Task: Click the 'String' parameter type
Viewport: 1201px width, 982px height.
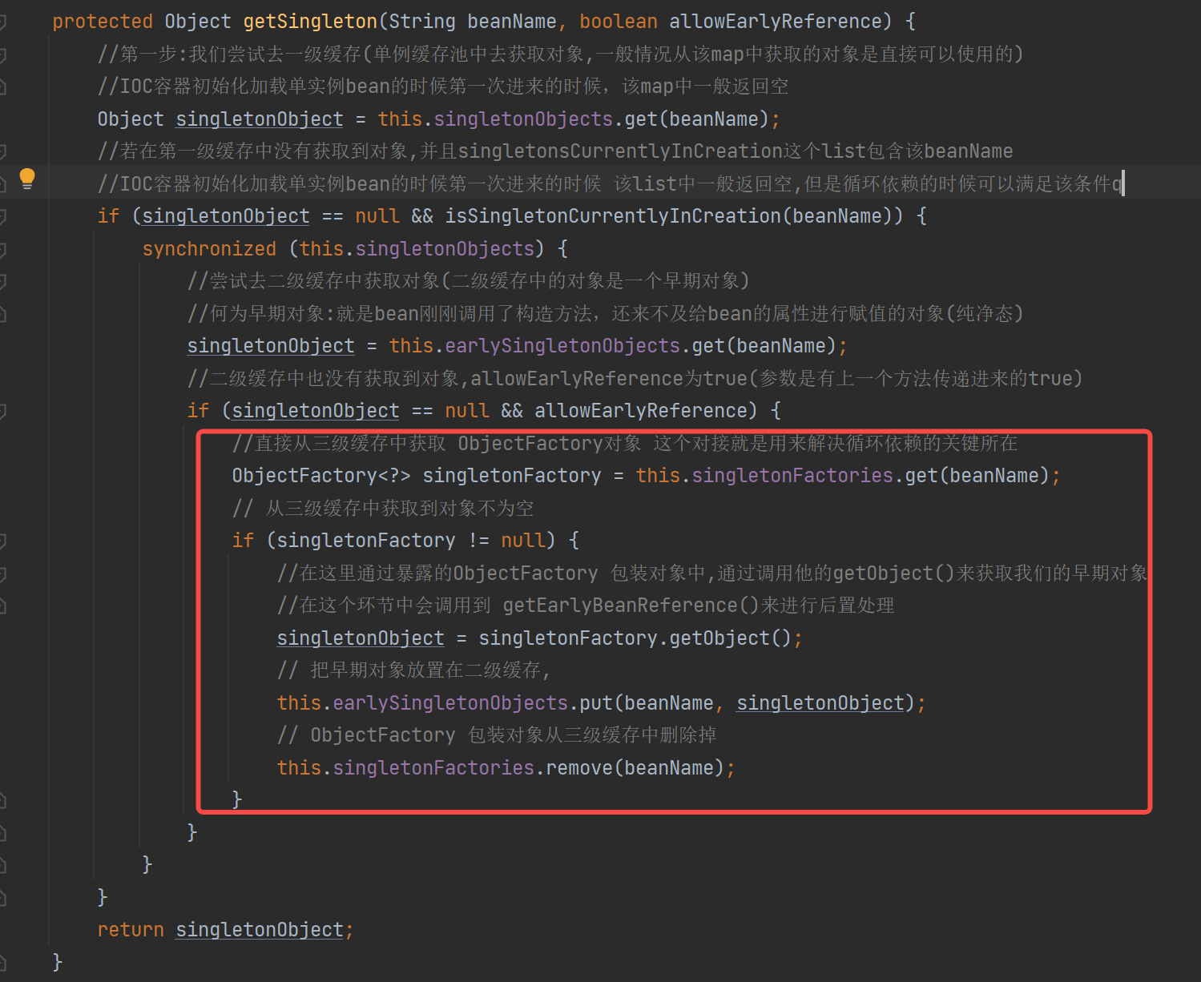Action: 422,22
